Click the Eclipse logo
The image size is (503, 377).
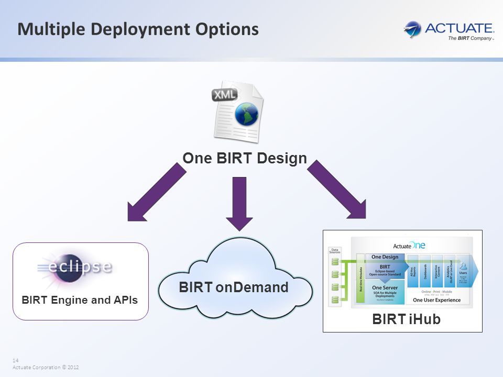tap(76, 269)
